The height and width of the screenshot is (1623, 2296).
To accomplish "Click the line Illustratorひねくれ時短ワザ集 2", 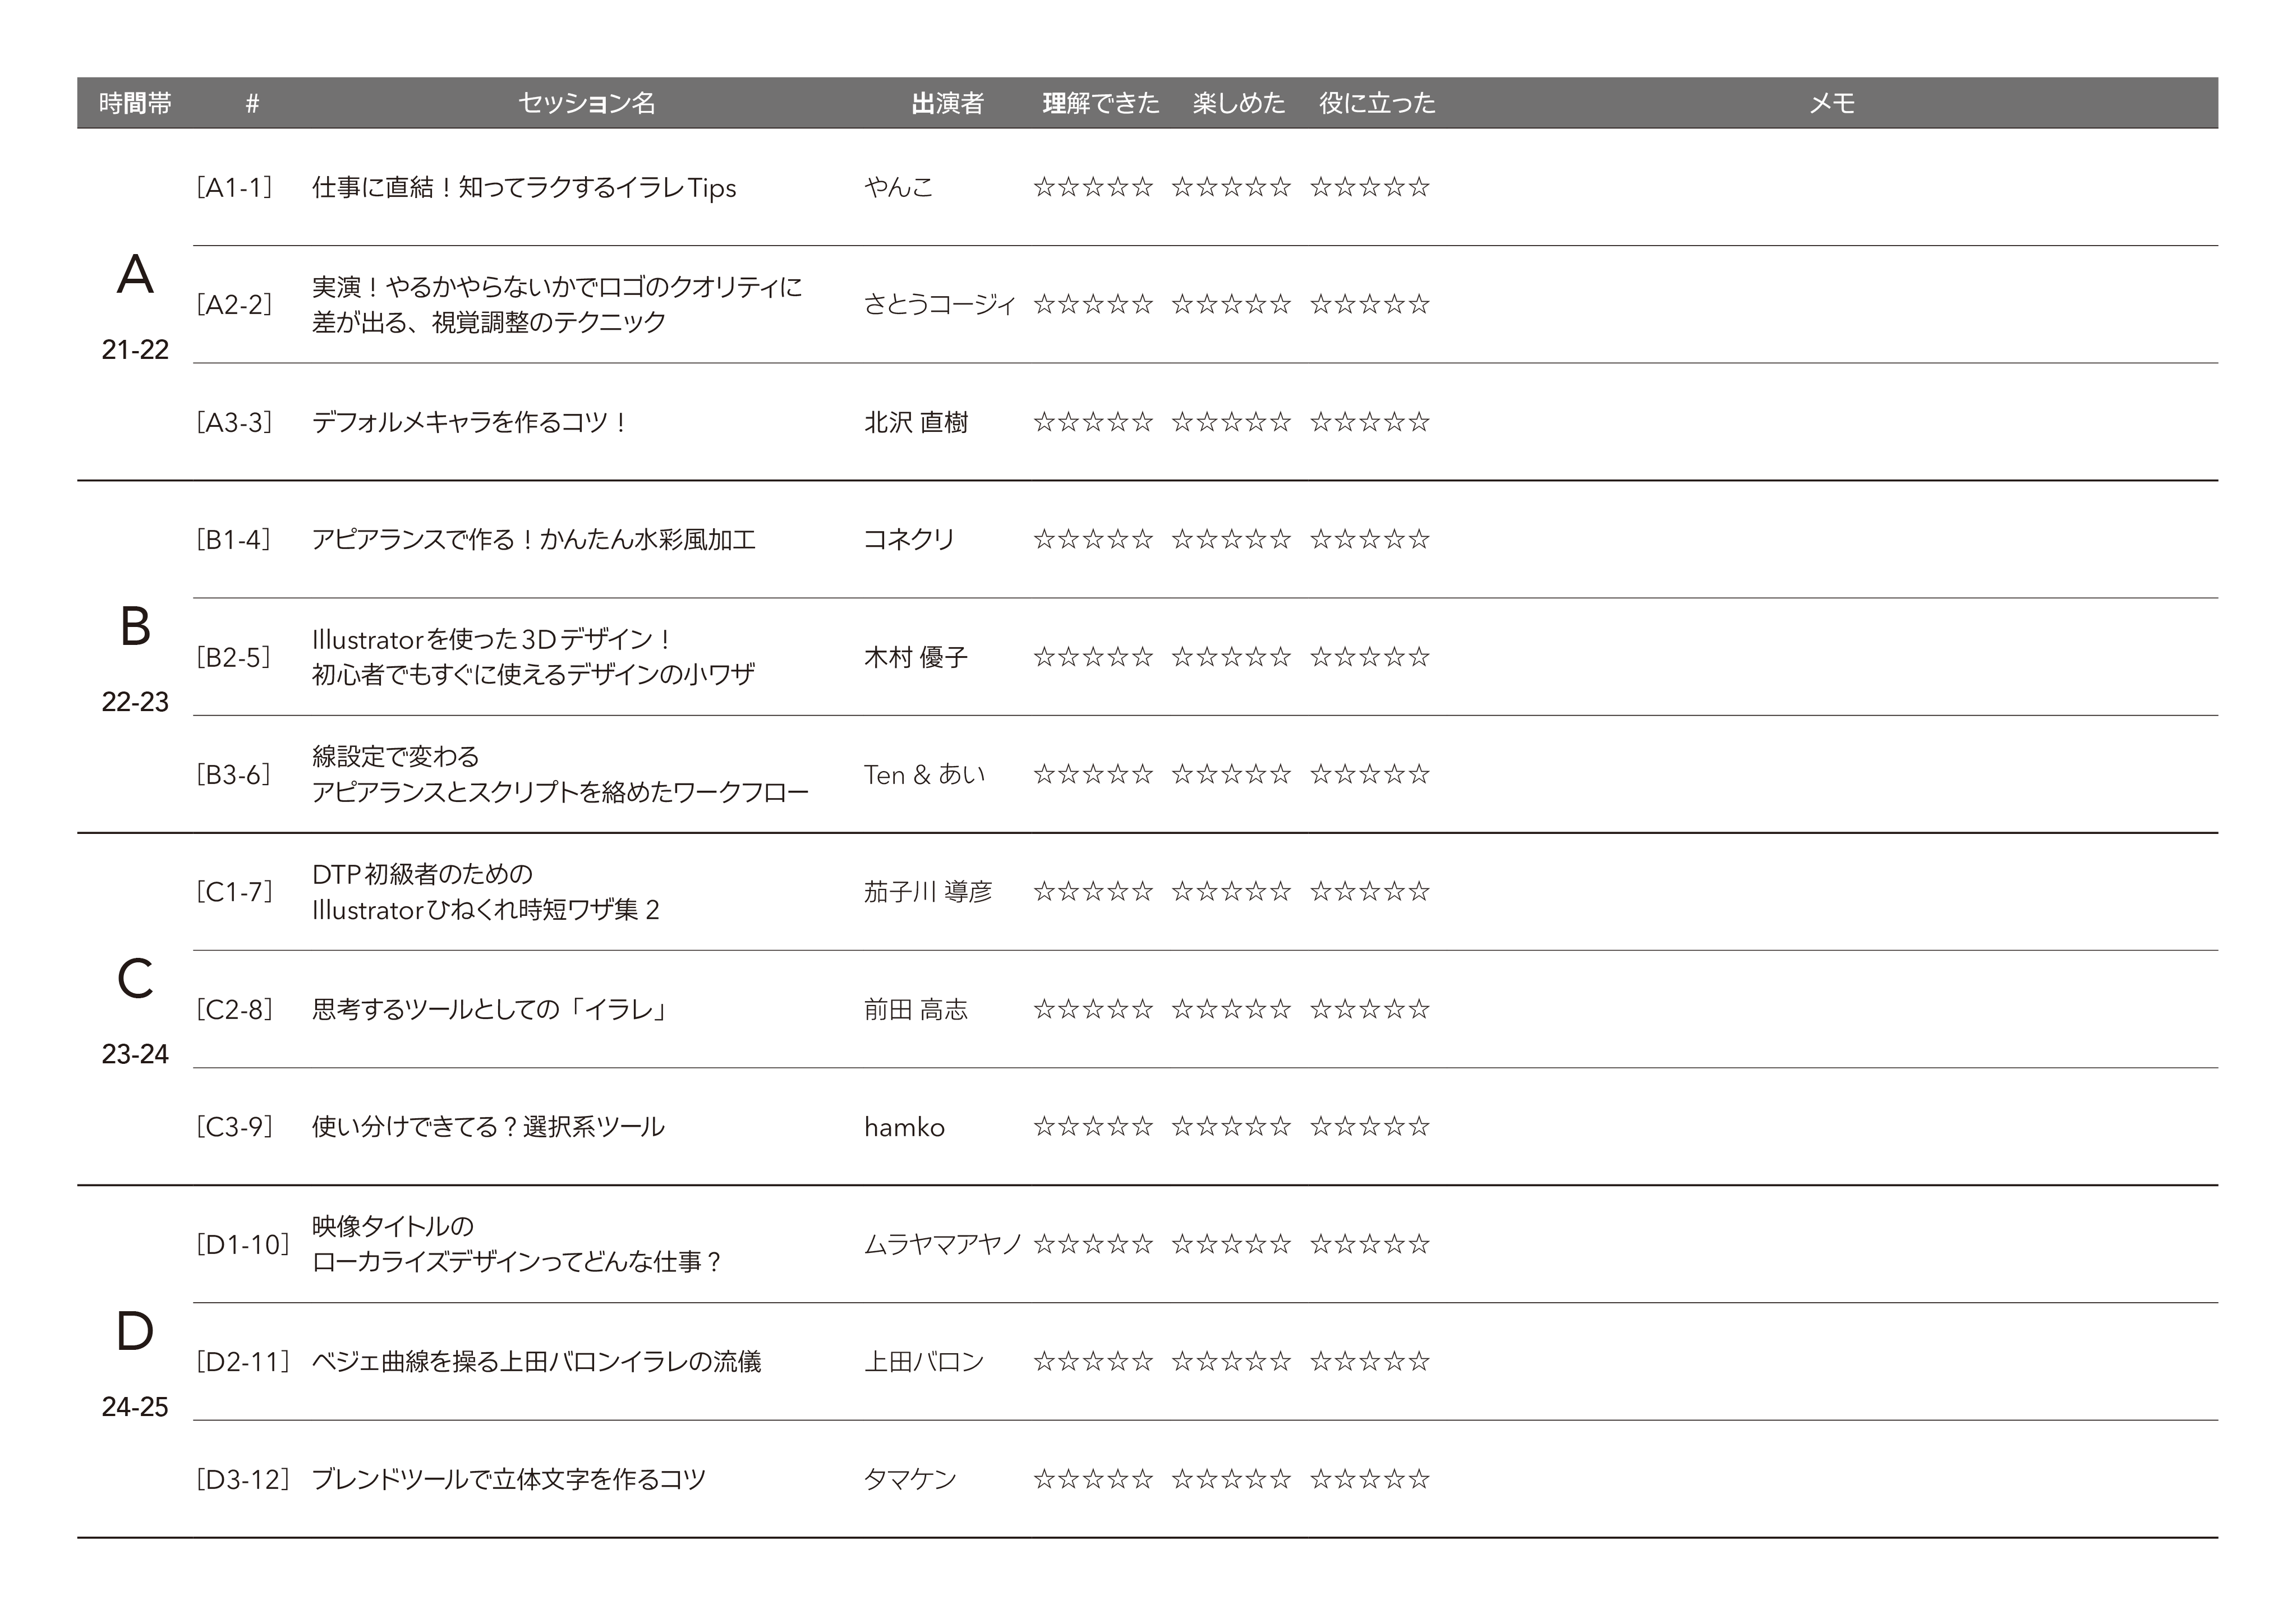I will [x=485, y=909].
